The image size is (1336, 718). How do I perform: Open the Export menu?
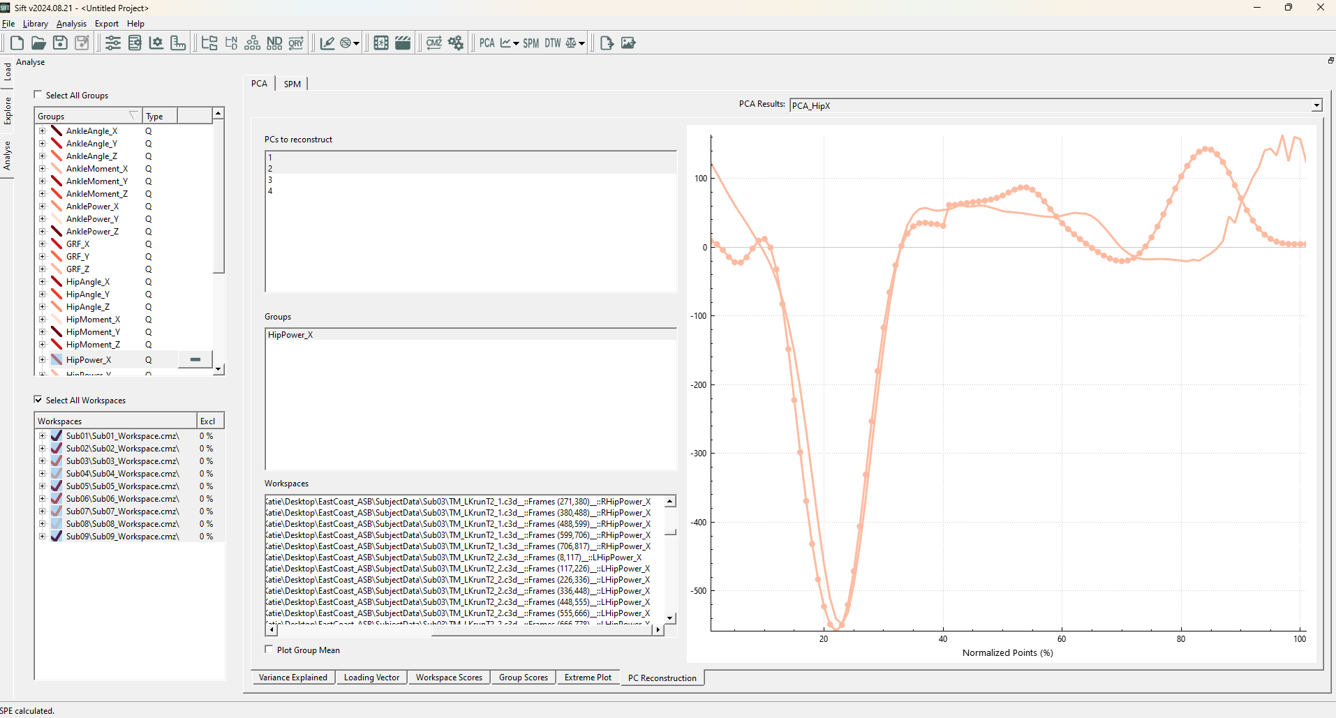[107, 24]
